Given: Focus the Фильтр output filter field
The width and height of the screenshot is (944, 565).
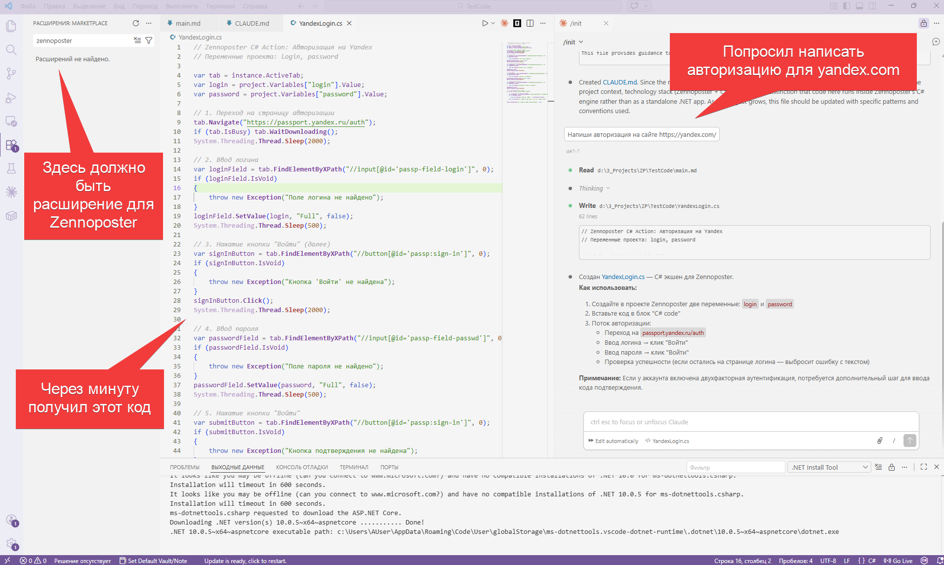Looking at the screenshot, I should click(x=736, y=467).
